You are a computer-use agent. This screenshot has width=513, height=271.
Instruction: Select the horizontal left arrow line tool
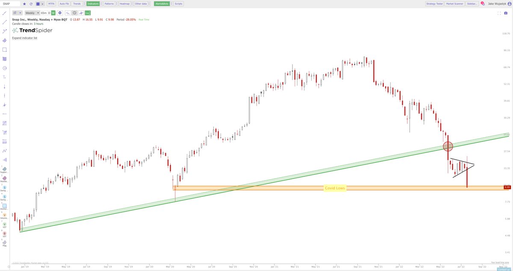[4, 114]
